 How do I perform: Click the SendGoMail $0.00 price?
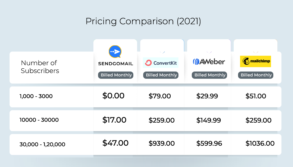[x=113, y=96]
